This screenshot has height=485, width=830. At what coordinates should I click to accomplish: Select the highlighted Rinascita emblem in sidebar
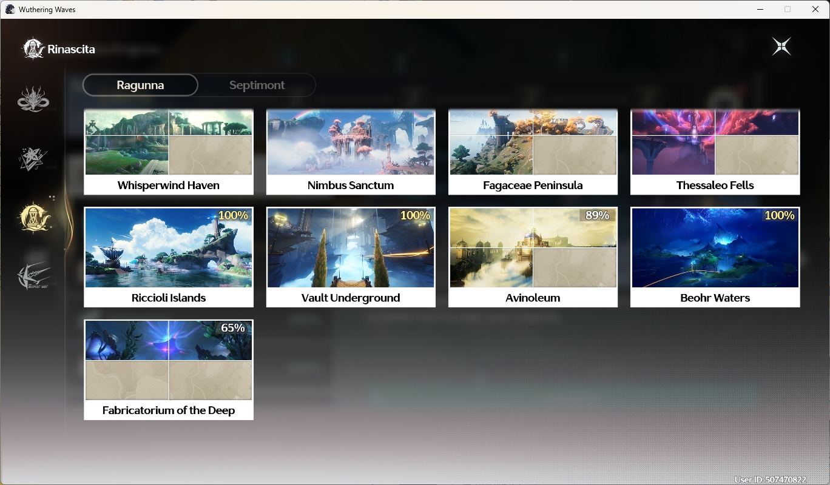(33, 217)
